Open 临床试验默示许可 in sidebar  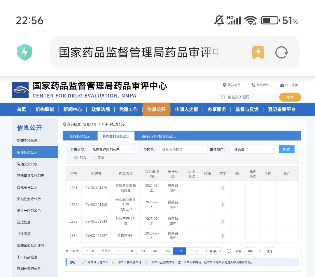[31, 245]
